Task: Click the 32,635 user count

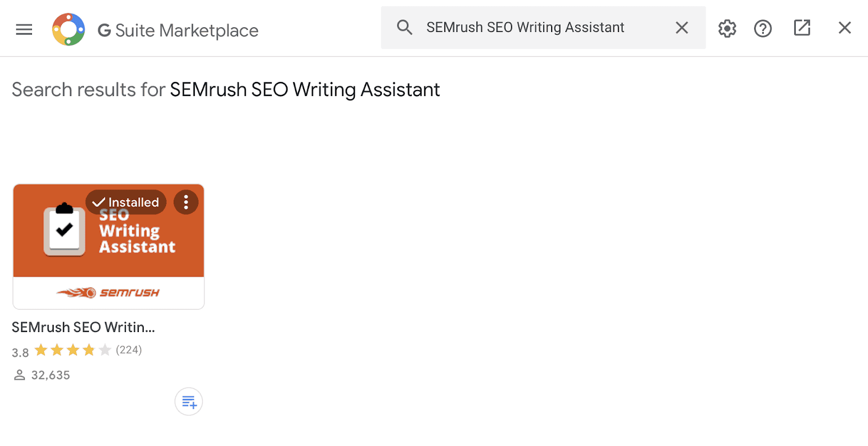Action: coord(50,375)
